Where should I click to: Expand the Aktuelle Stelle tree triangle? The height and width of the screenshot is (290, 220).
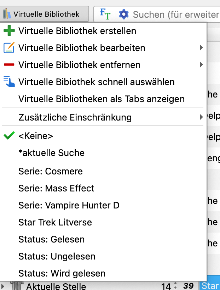click(x=3, y=286)
